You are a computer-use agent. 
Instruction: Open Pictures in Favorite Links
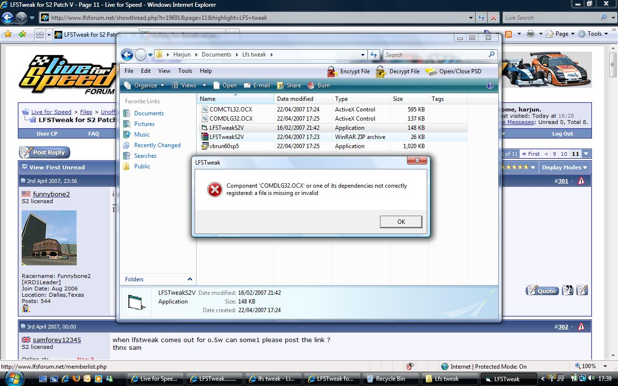(x=144, y=124)
